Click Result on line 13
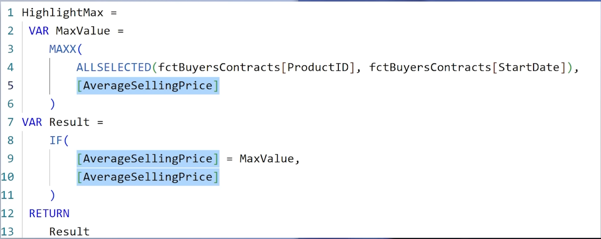 pos(69,232)
